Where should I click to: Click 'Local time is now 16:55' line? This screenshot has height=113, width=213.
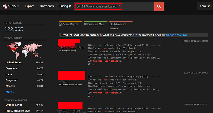tap(115, 83)
